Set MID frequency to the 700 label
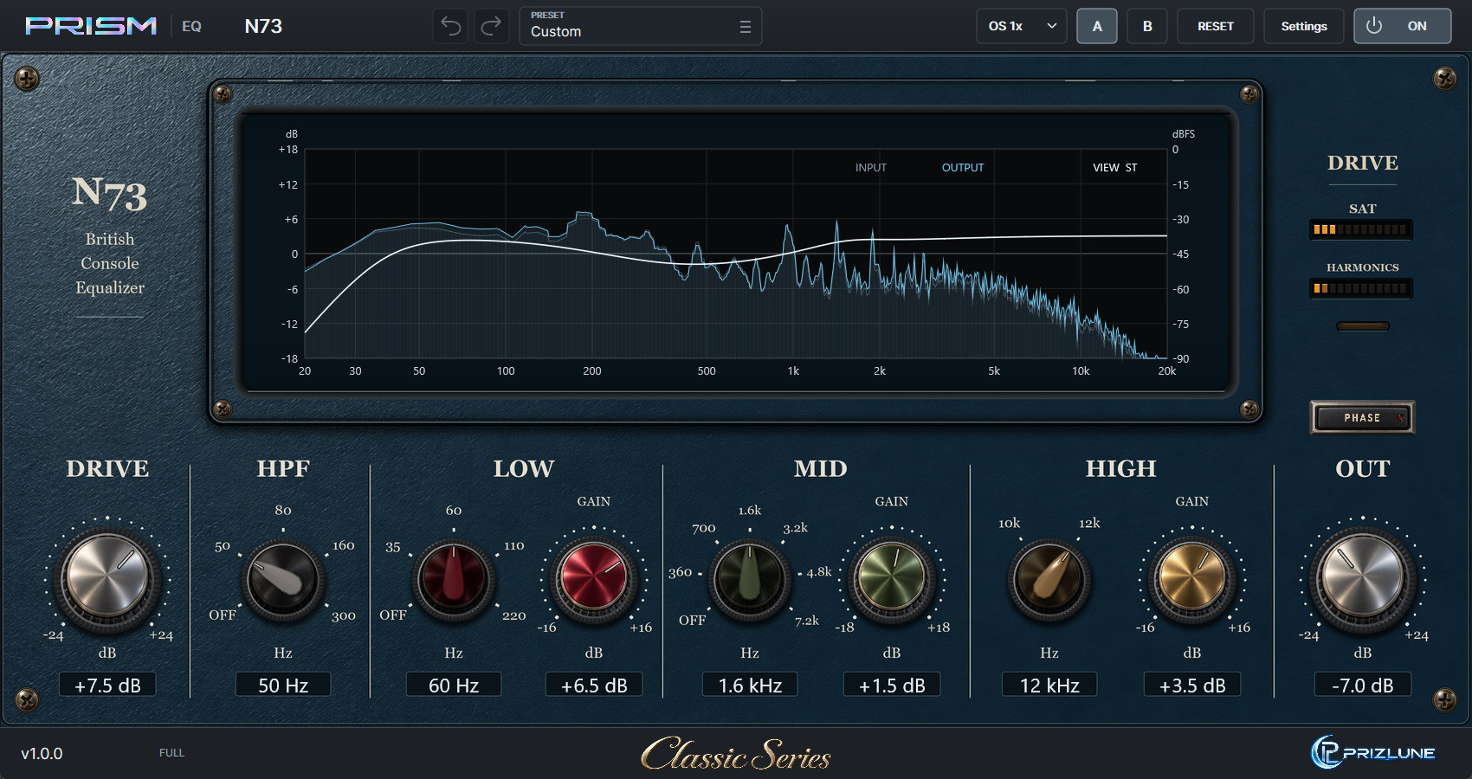 click(704, 528)
